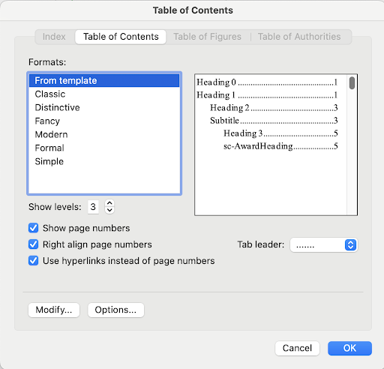Select the Table of Contents tab

click(x=121, y=37)
